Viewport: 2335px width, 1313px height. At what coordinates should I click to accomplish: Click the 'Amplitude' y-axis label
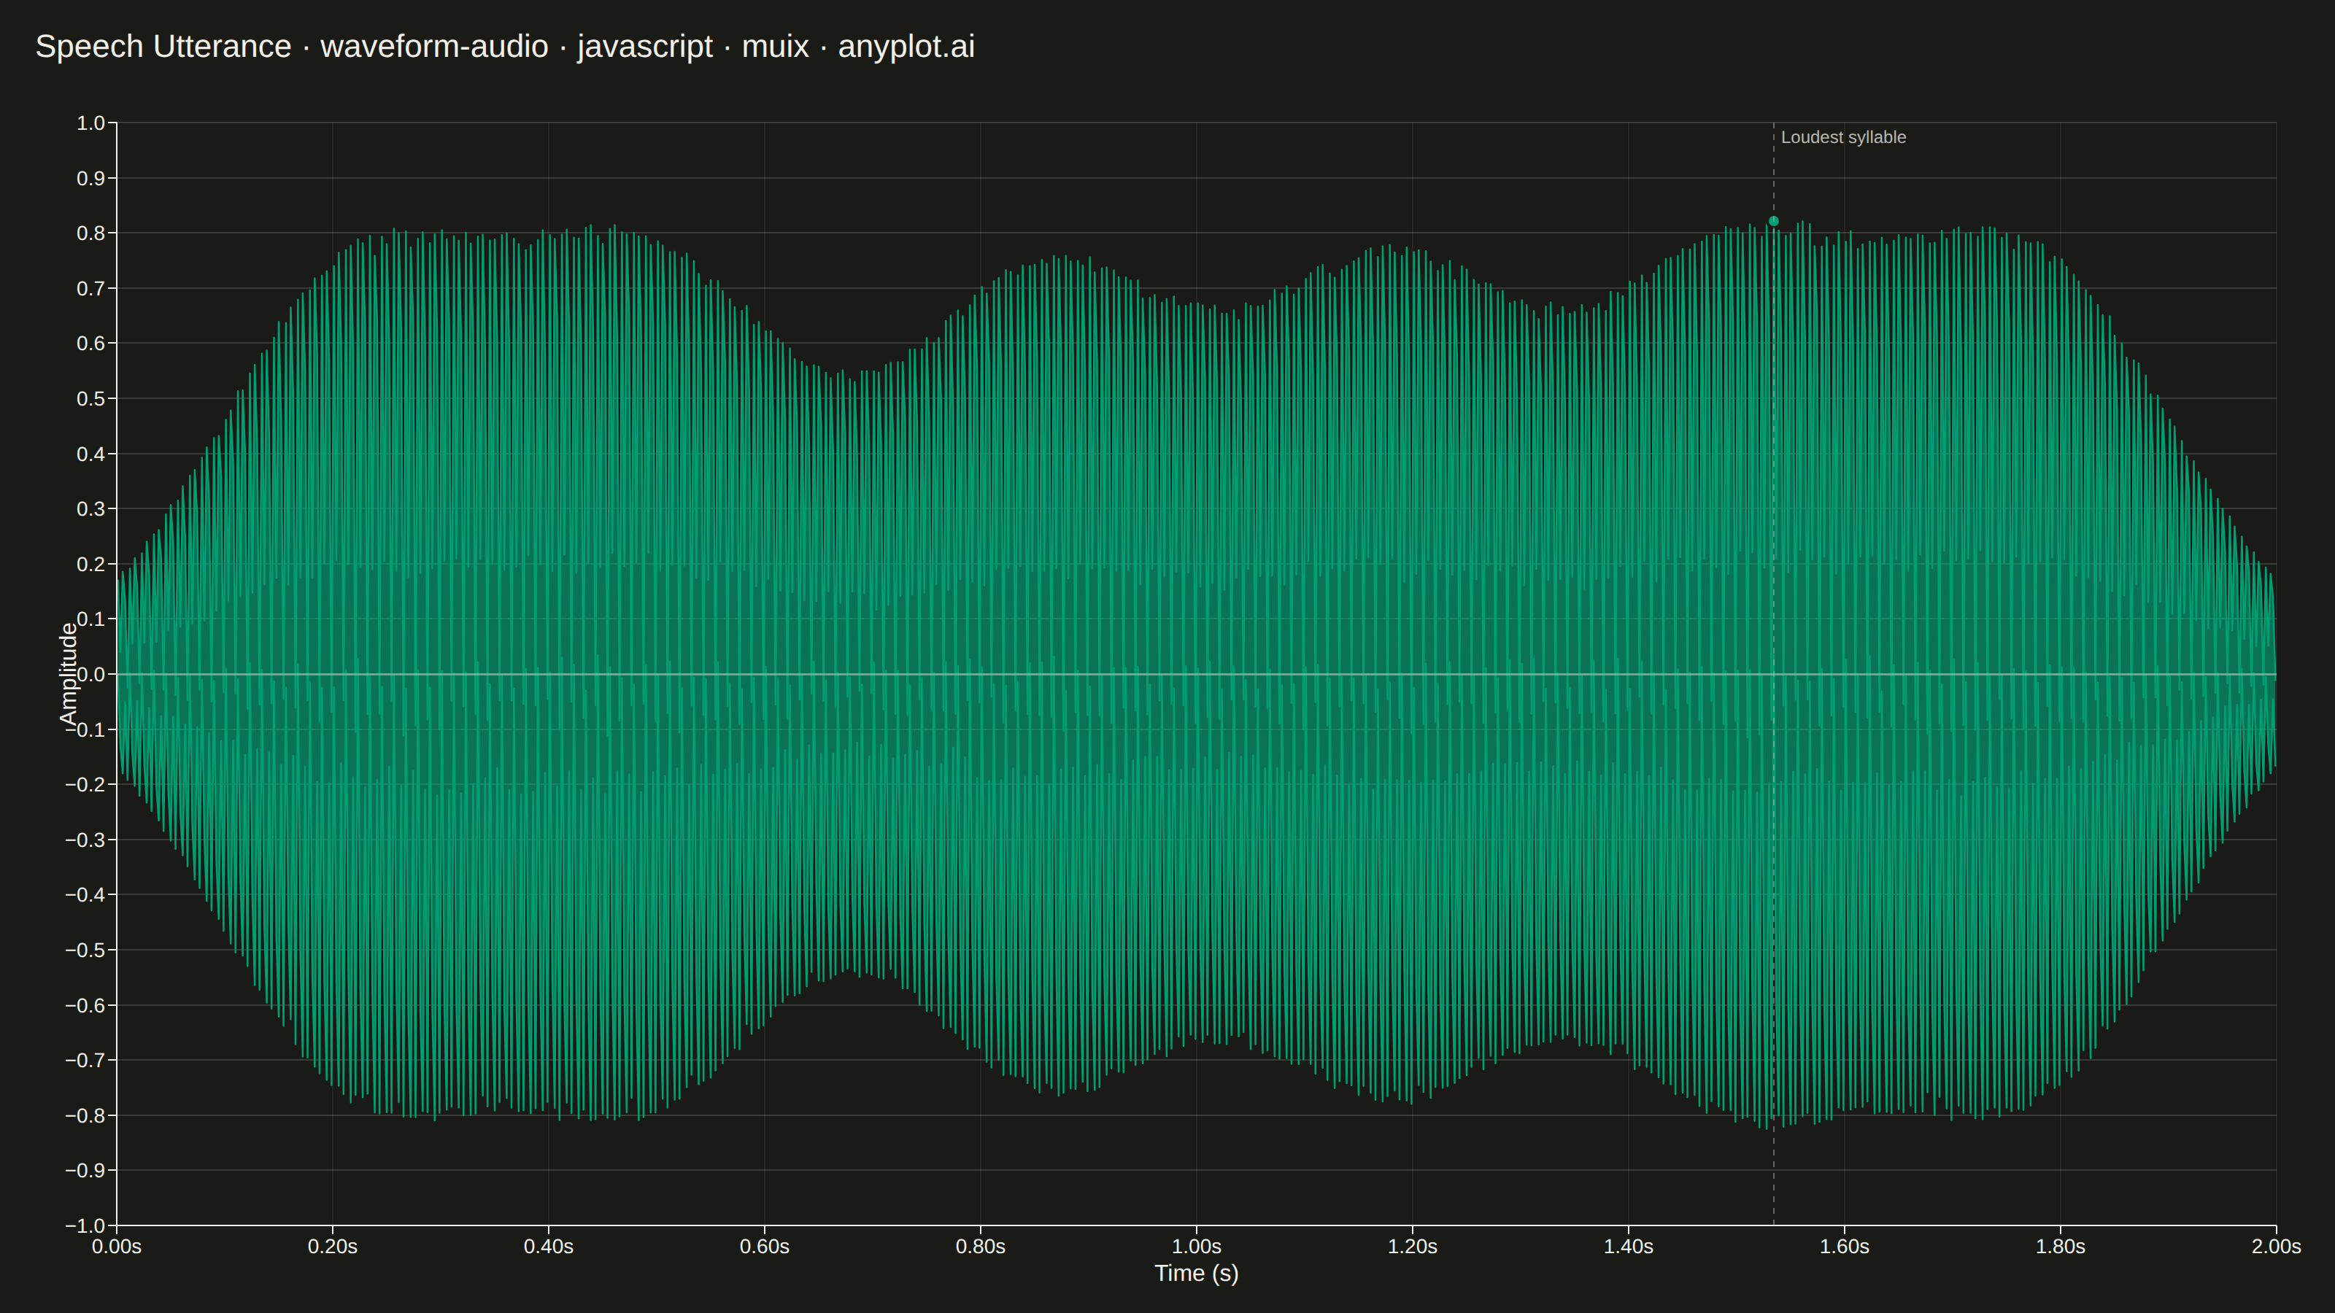(x=68, y=674)
